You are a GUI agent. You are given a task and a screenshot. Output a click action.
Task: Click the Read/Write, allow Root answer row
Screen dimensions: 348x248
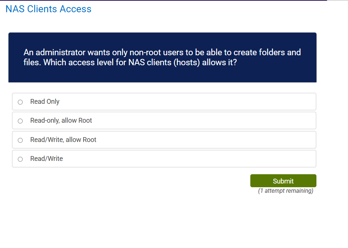tap(164, 140)
